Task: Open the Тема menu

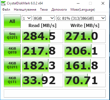Action: pyautogui.click(x=44, y=10)
